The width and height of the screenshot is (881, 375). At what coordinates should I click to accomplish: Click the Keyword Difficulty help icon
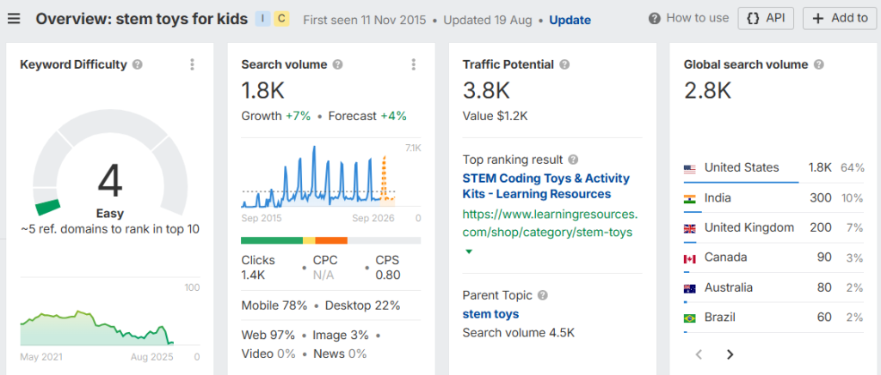(138, 64)
